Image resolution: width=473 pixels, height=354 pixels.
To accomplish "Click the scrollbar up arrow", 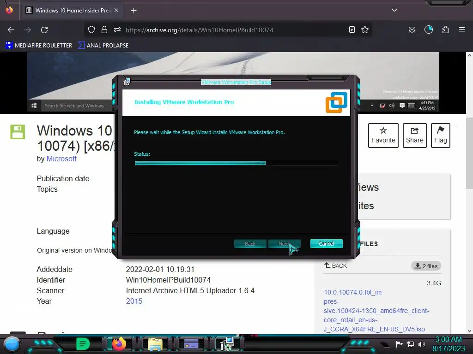I will [x=469, y=55].
